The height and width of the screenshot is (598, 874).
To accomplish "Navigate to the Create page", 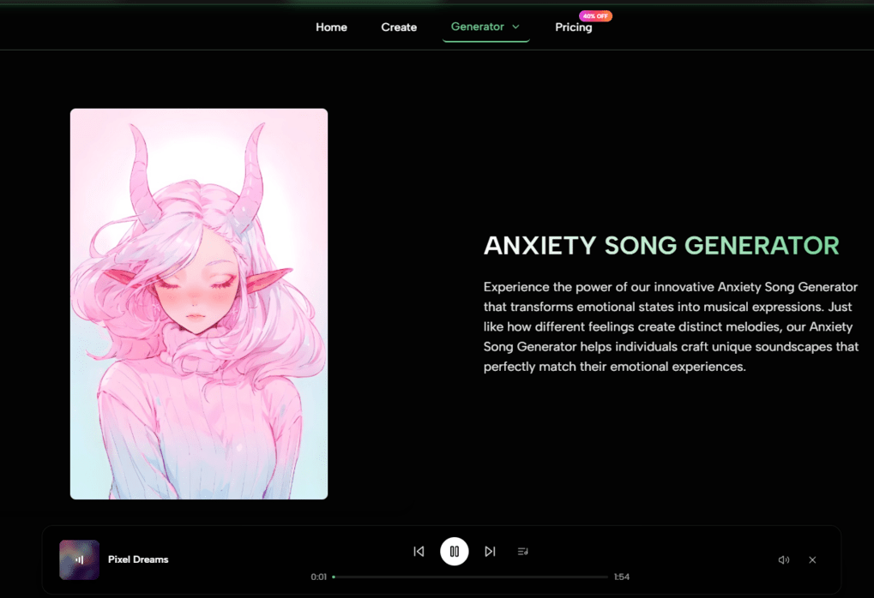I will (x=398, y=27).
